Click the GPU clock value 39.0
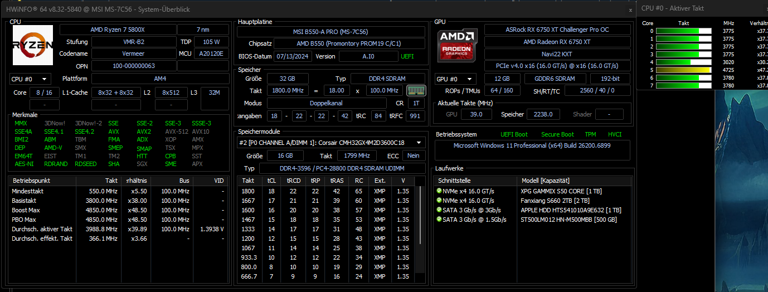This screenshot has height=292, width=768. (477, 114)
